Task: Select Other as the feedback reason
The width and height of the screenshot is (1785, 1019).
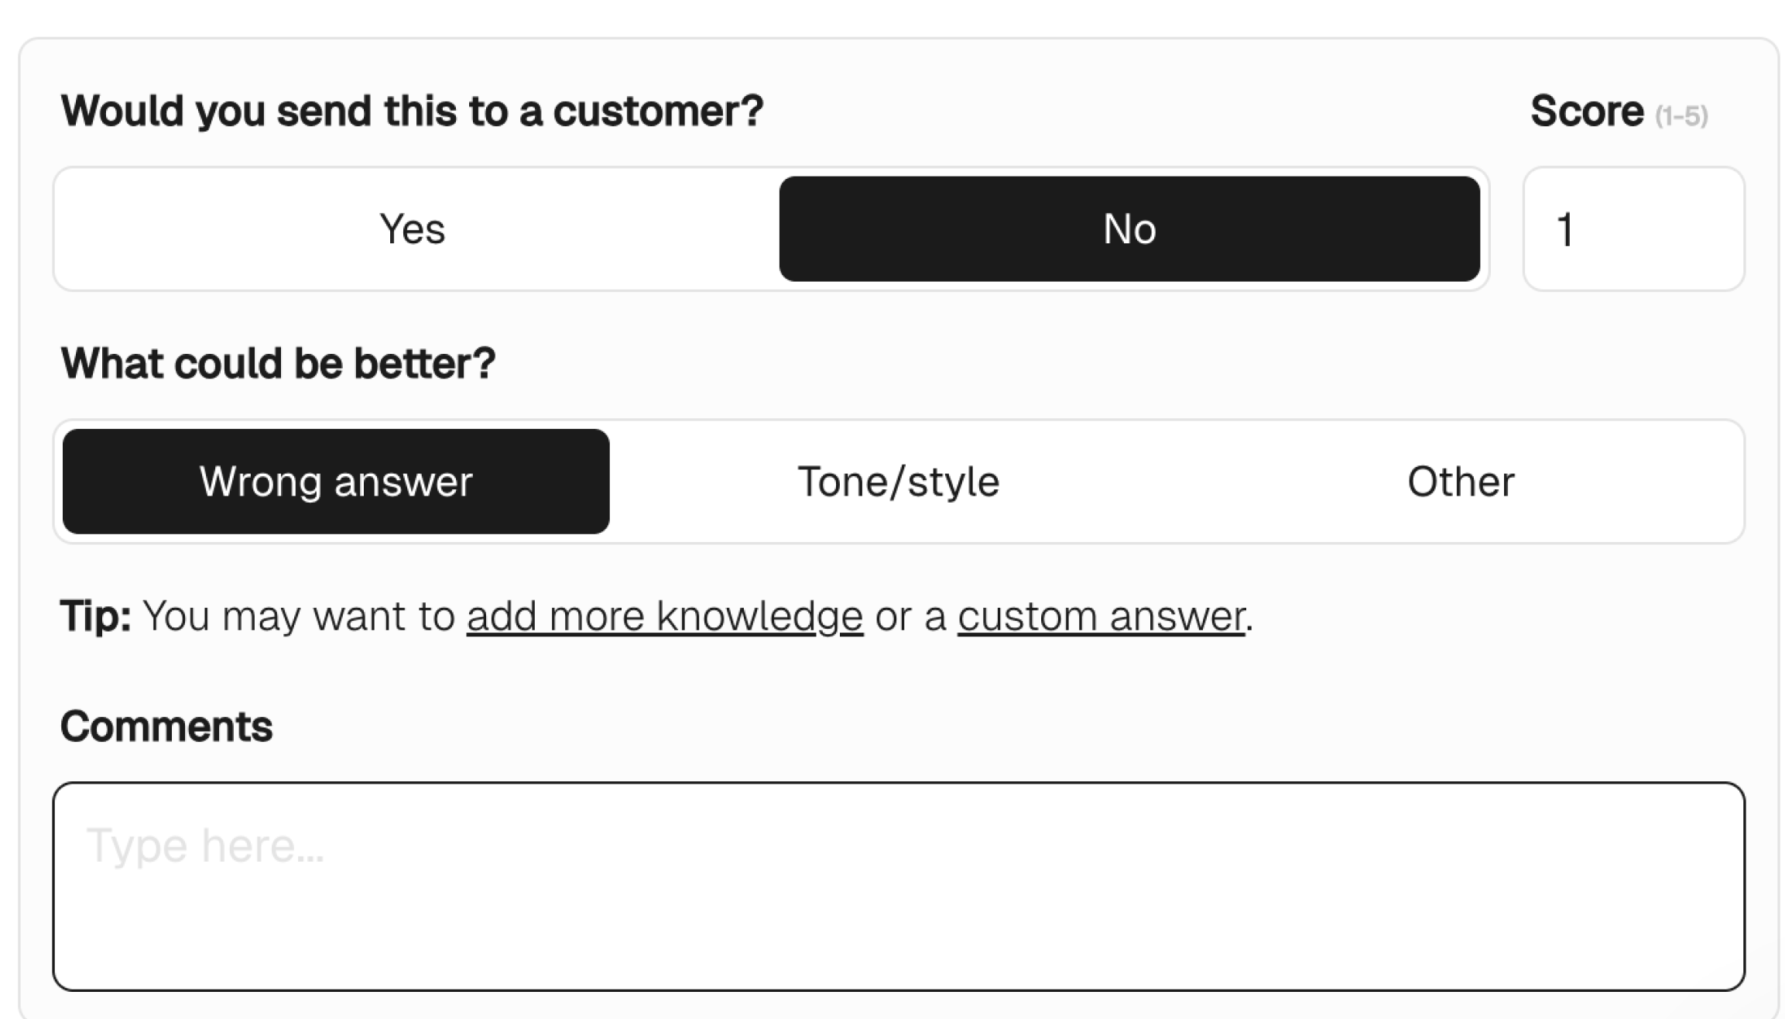Action: 1461,482
